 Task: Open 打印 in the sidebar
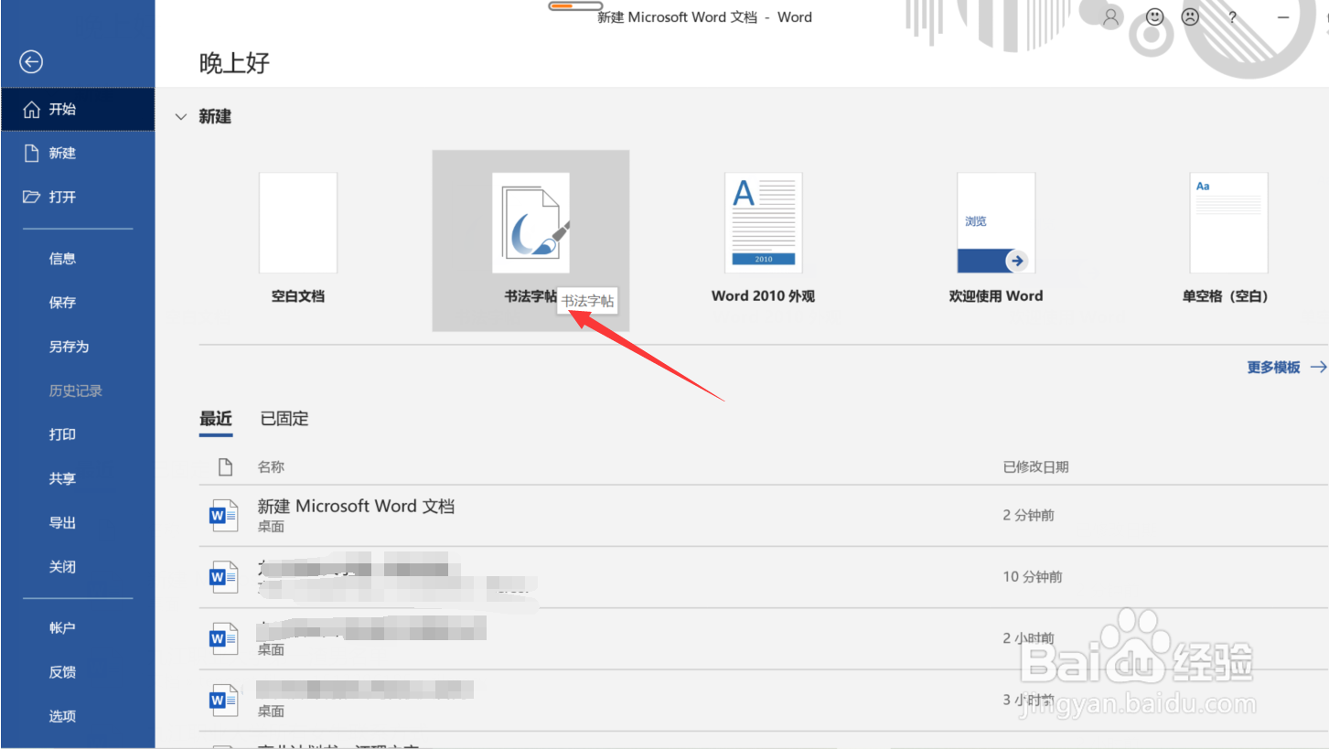pos(62,434)
